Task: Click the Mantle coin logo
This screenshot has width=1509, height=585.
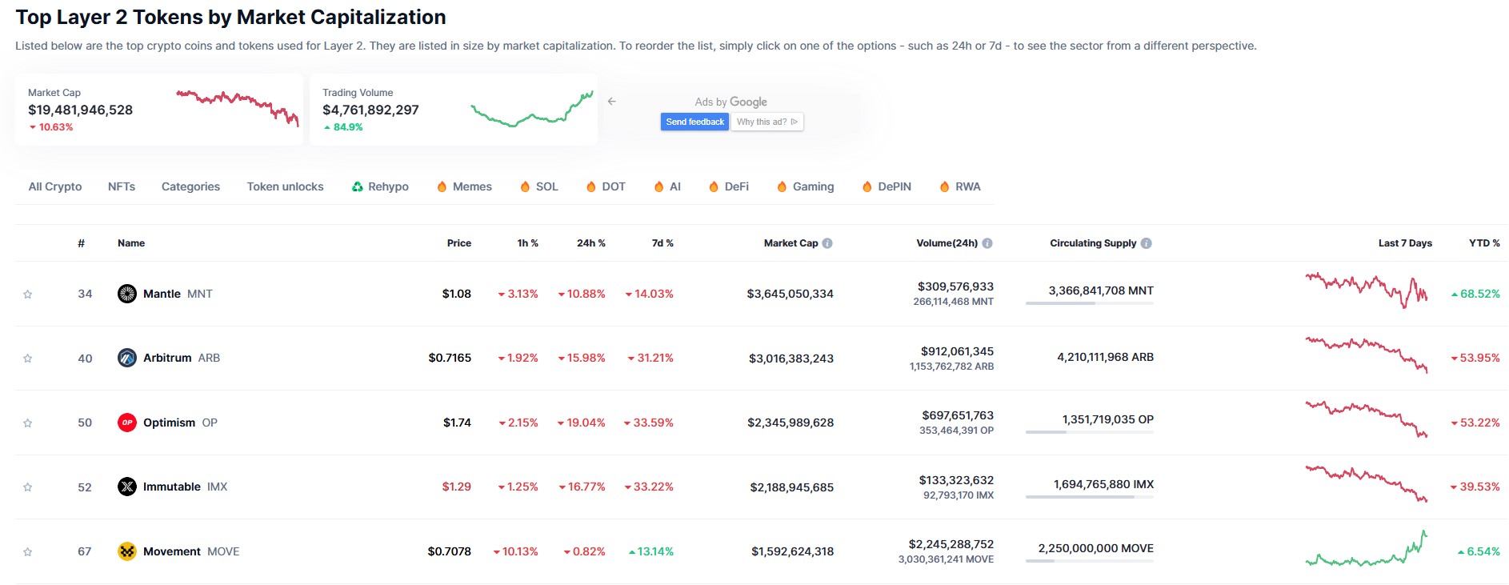Action: (x=127, y=294)
